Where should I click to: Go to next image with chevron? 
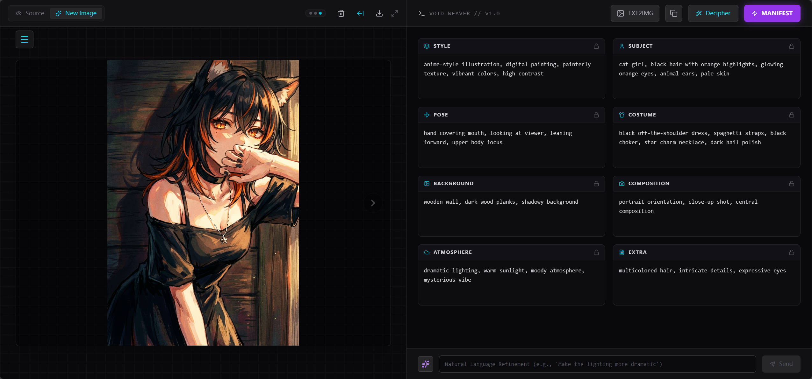click(x=373, y=203)
